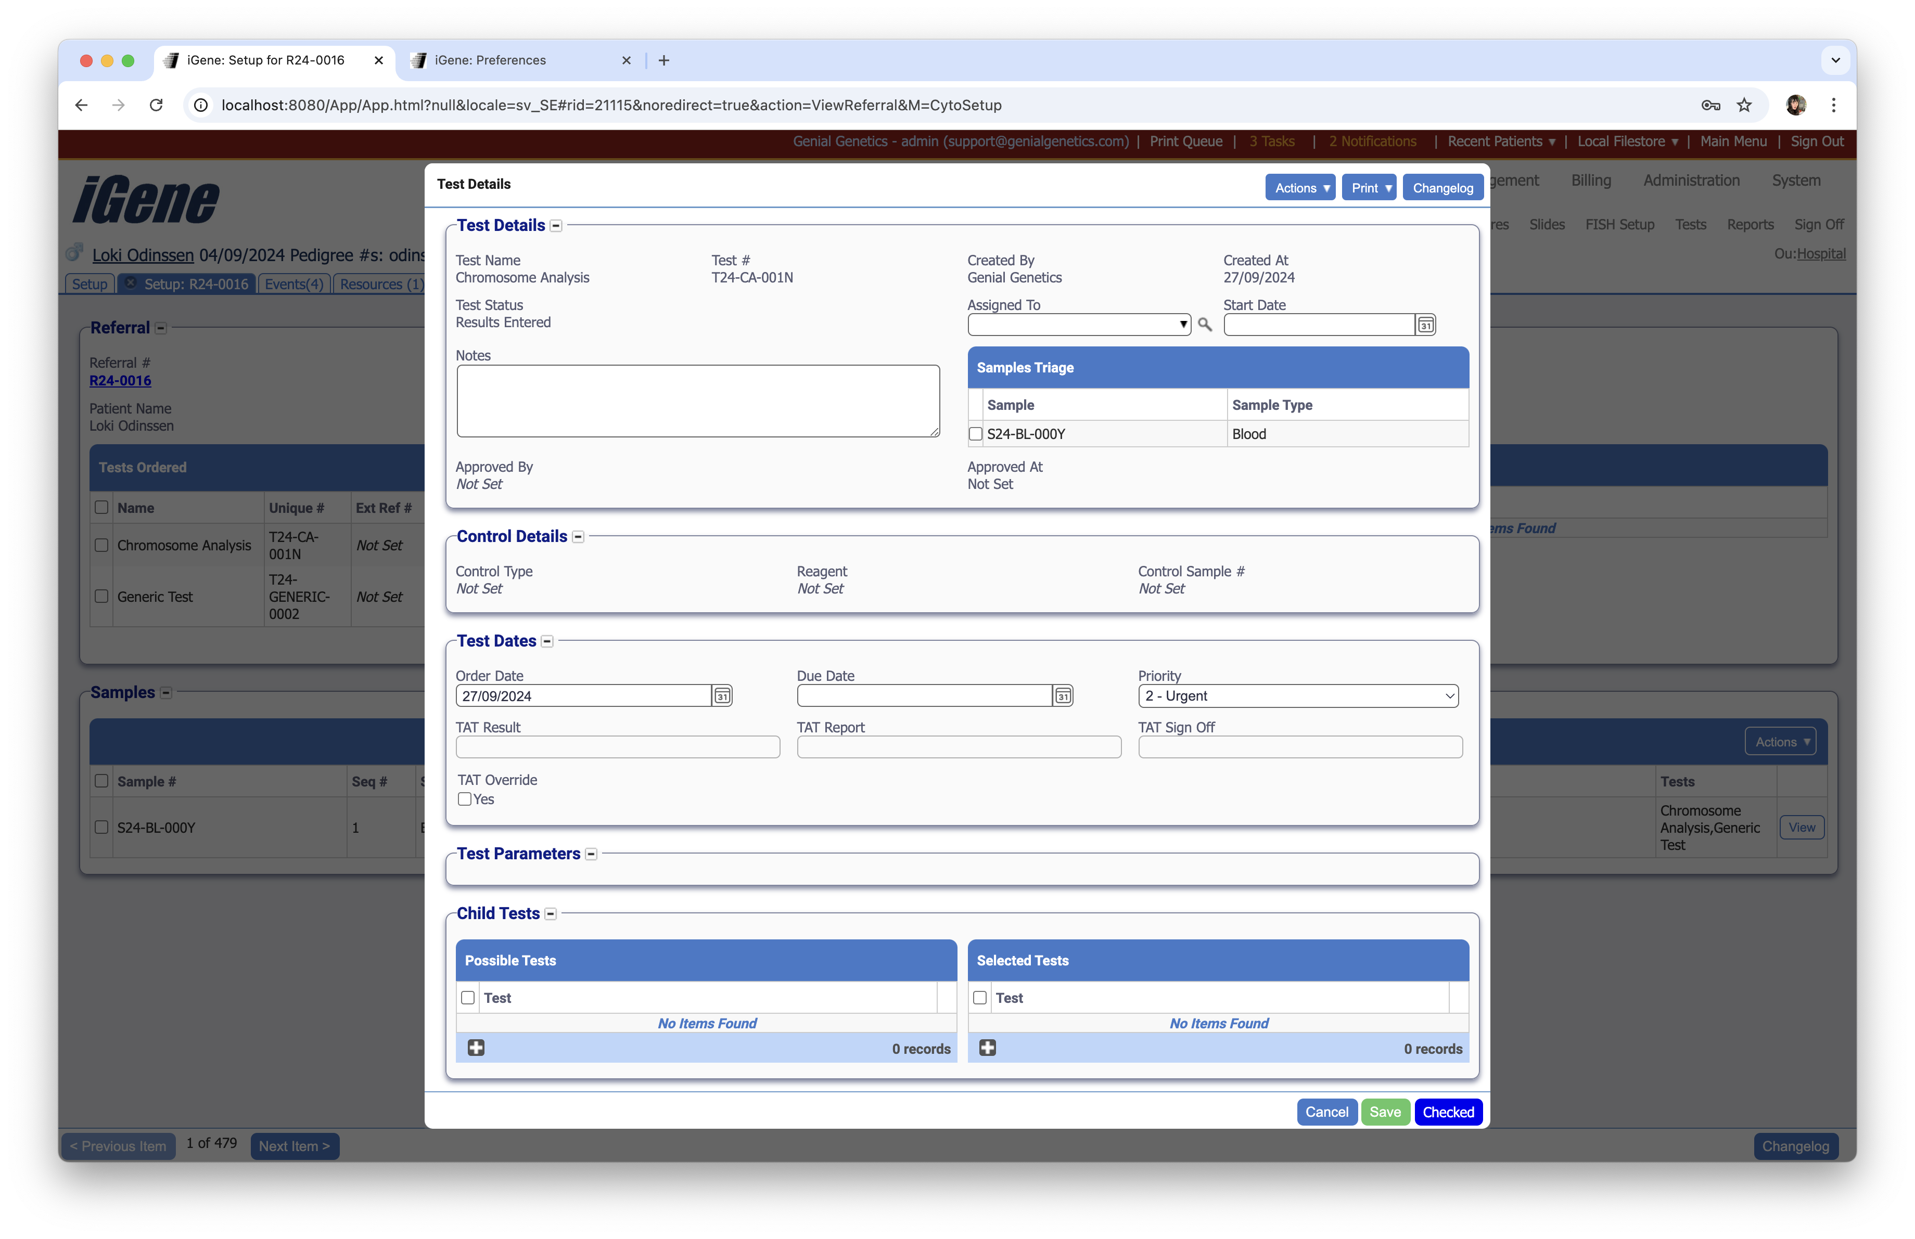Click the add icon under Selected Tests
The image size is (1915, 1239).
point(988,1048)
